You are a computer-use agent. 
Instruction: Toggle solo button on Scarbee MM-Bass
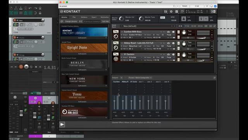pos(179,32)
